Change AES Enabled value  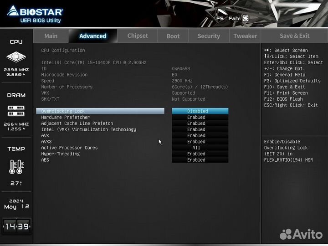point(200,159)
